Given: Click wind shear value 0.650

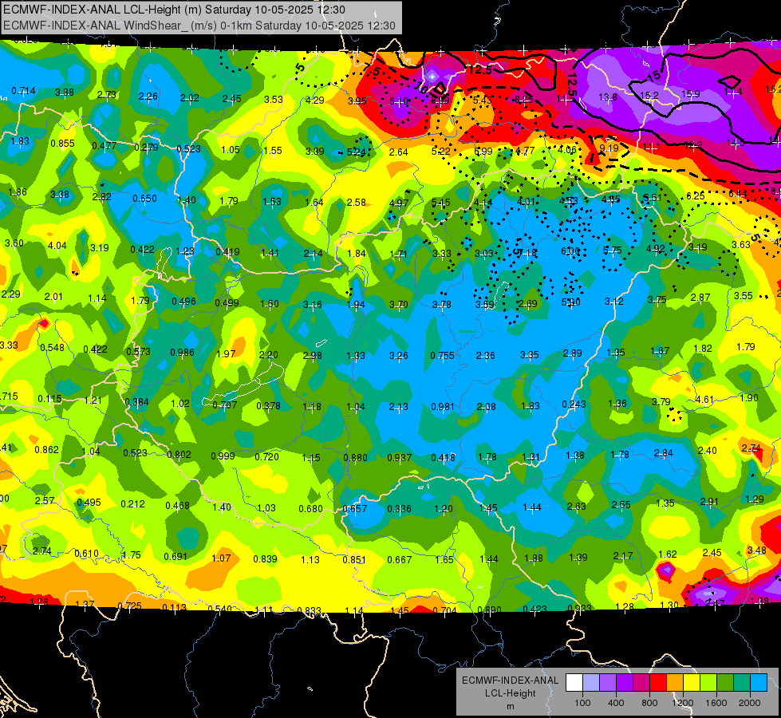Looking at the screenshot, I should [145, 199].
